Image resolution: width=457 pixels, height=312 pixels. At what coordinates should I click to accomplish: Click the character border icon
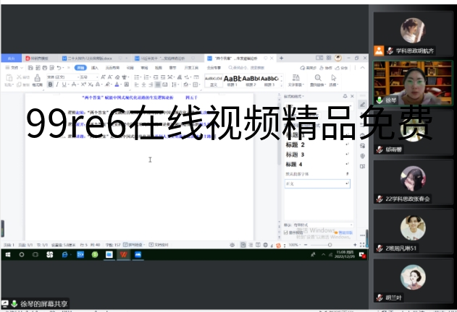pyautogui.click(x=127, y=84)
